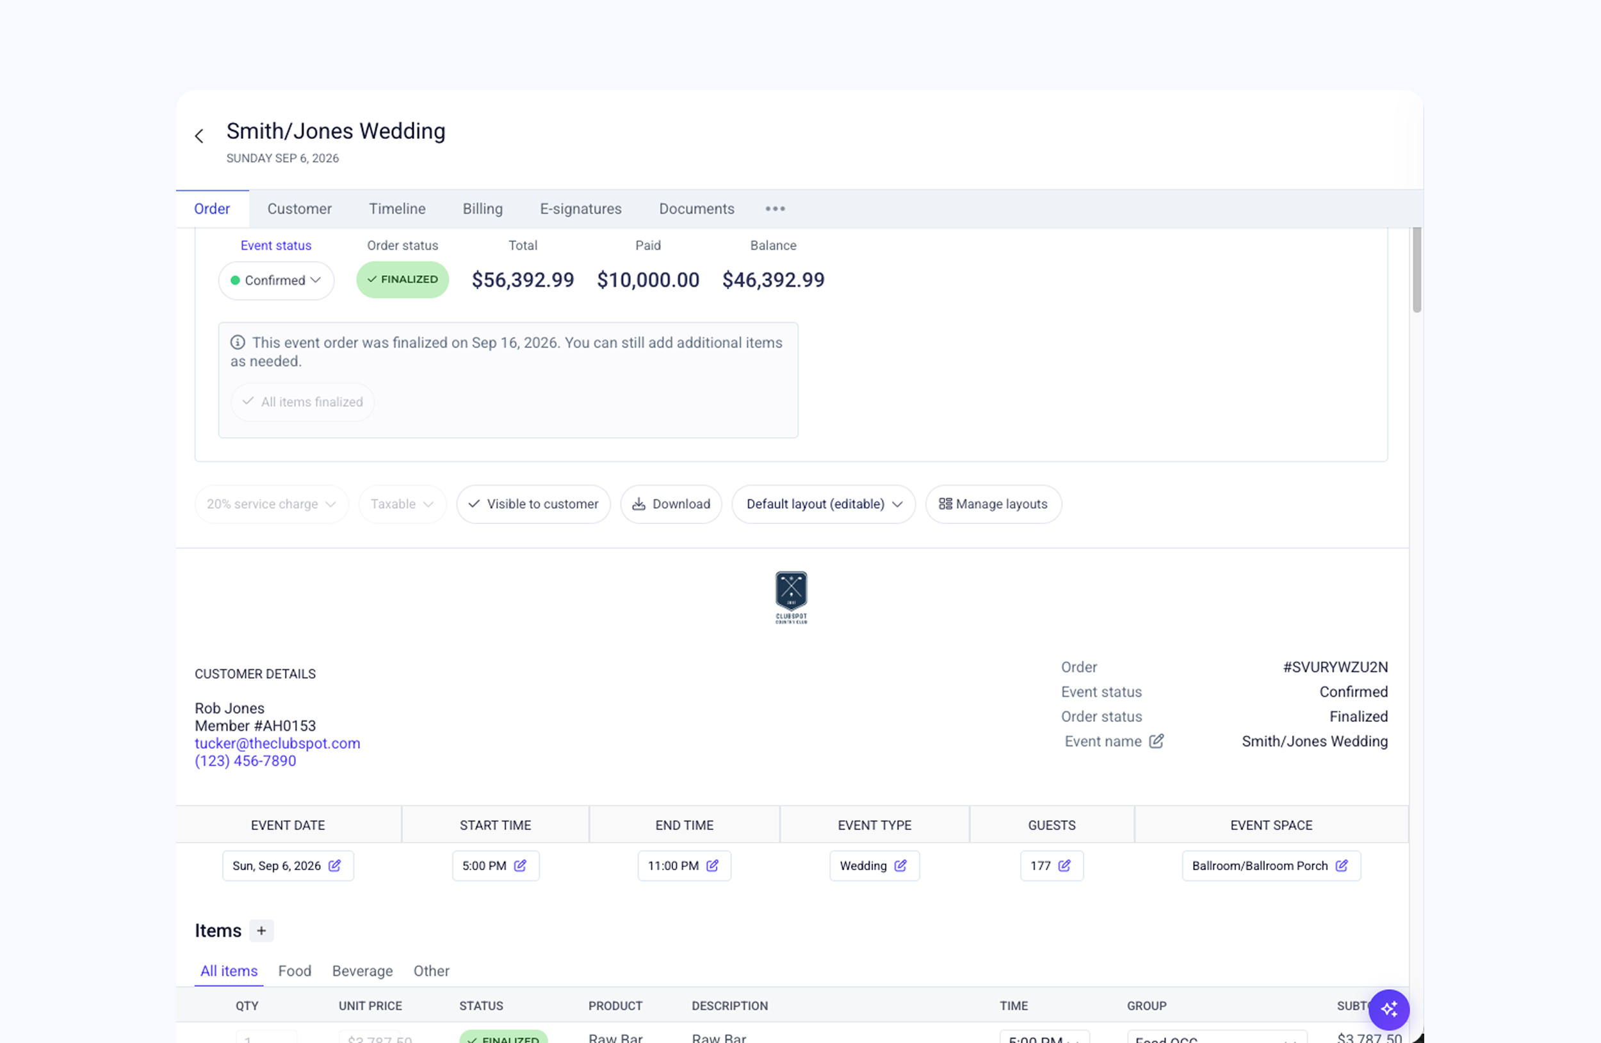This screenshot has height=1043, width=1601.
Task: Click the page vertical scrollbar thumb
Action: 1416,269
